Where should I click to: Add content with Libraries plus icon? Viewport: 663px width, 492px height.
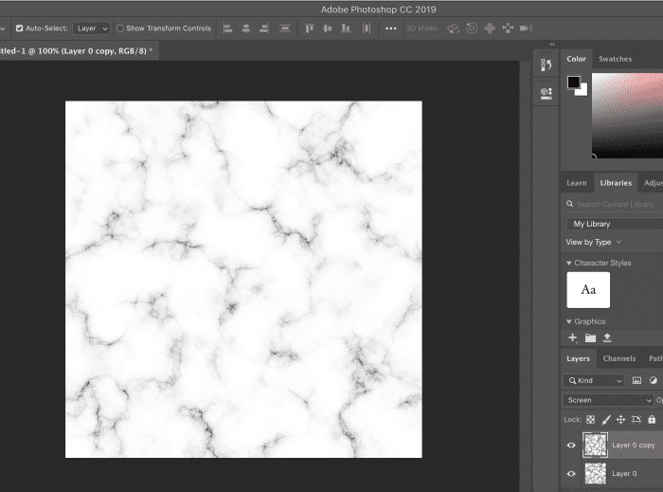pos(572,337)
